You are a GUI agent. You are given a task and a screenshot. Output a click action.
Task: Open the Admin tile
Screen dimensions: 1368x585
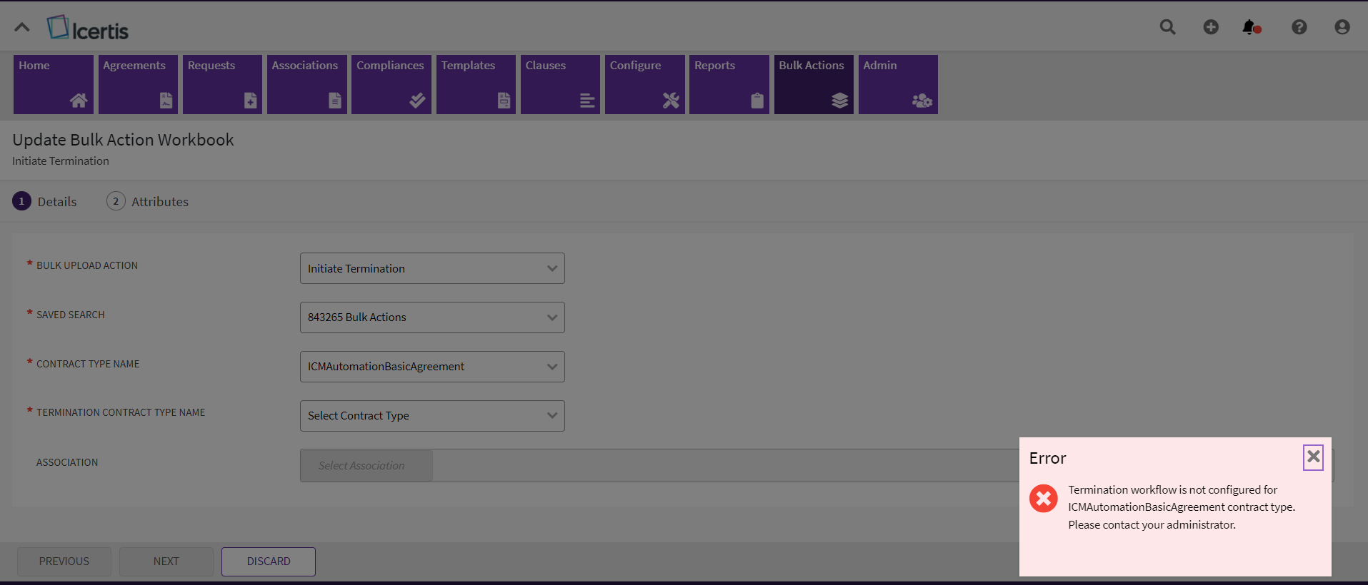898,84
